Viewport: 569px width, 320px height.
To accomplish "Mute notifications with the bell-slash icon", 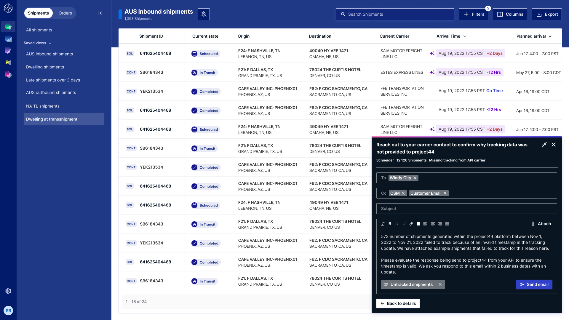I will point(204,14).
